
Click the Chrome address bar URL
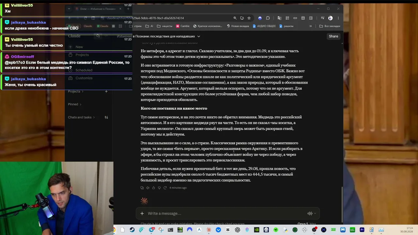click(x=145, y=18)
